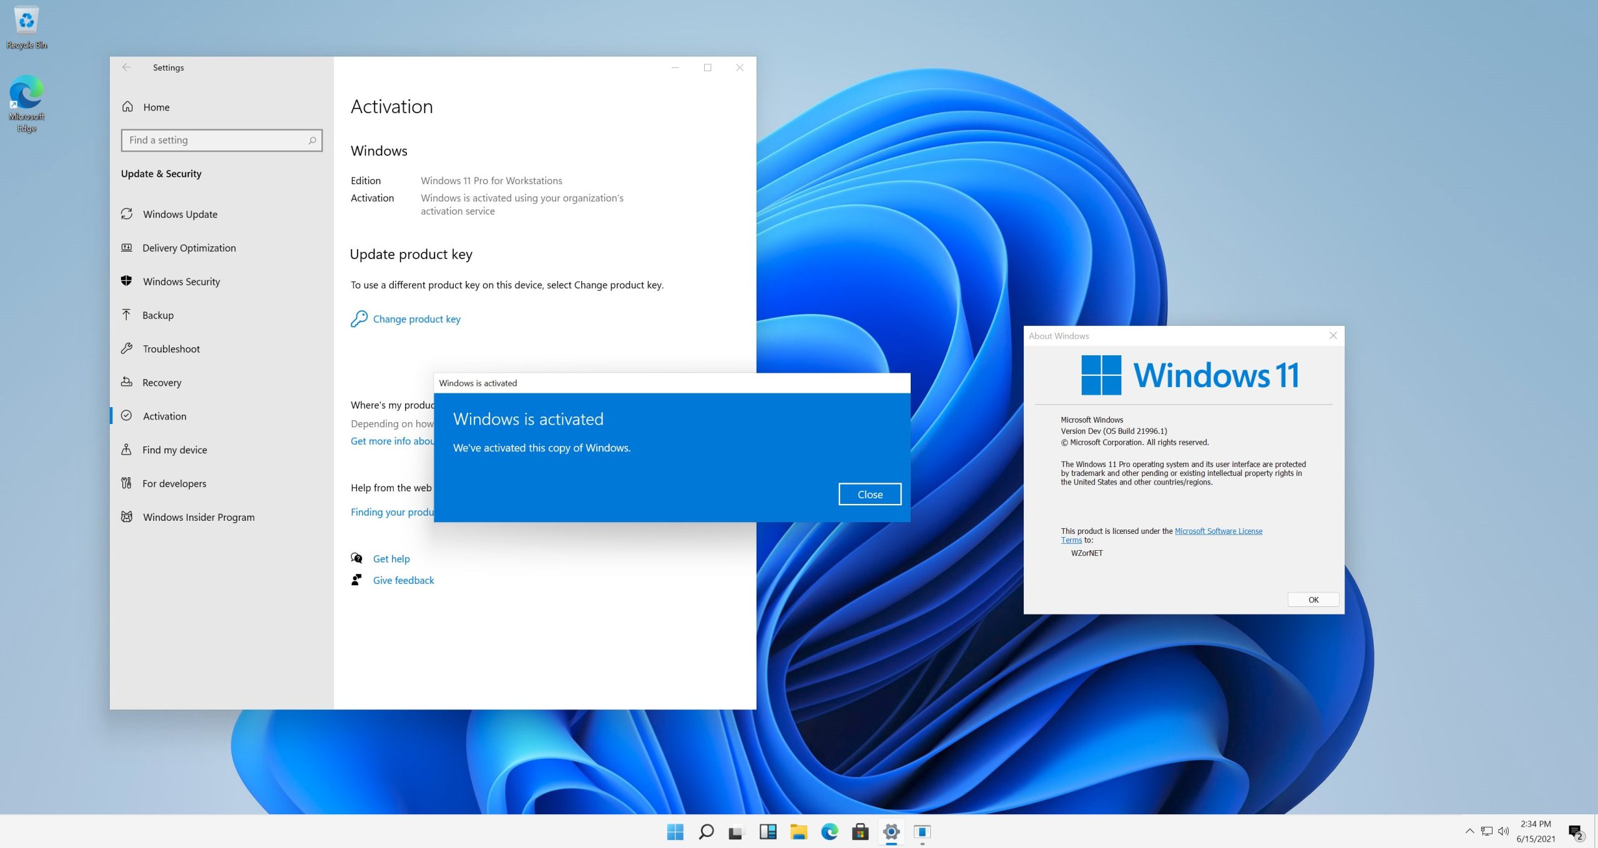Image resolution: width=1598 pixels, height=848 pixels.
Task: Open Find my device settings
Action: point(174,450)
